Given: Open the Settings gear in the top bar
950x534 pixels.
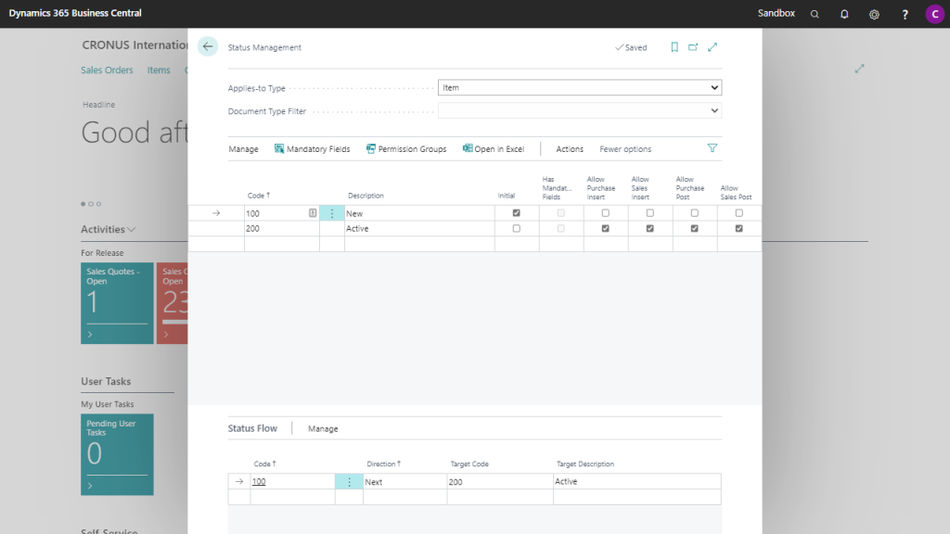Looking at the screenshot, I should coord(872,14).
